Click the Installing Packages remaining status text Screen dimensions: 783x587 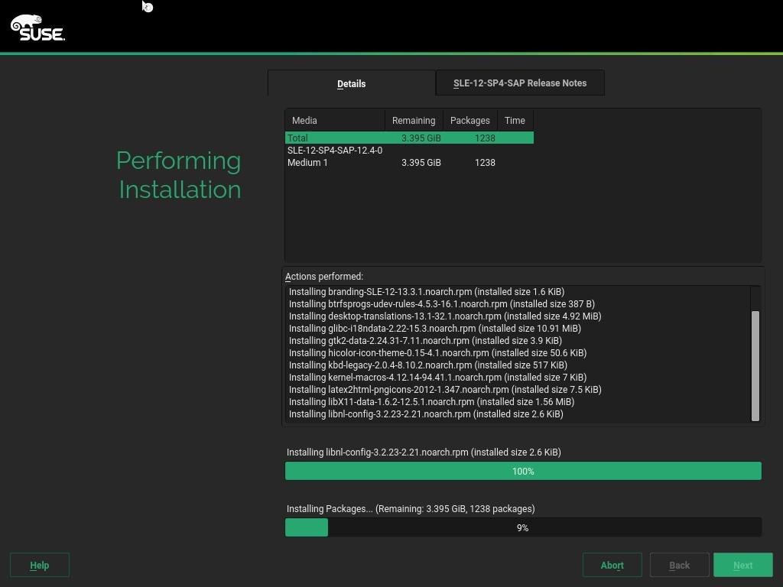[x=411, y=508]
